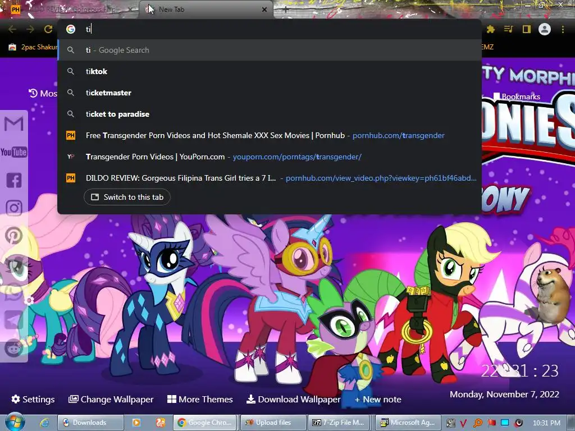575x431 pixels.
Task: Open the taskbar clock showing 10:31 PM
Action: click(x=546, y=423)
